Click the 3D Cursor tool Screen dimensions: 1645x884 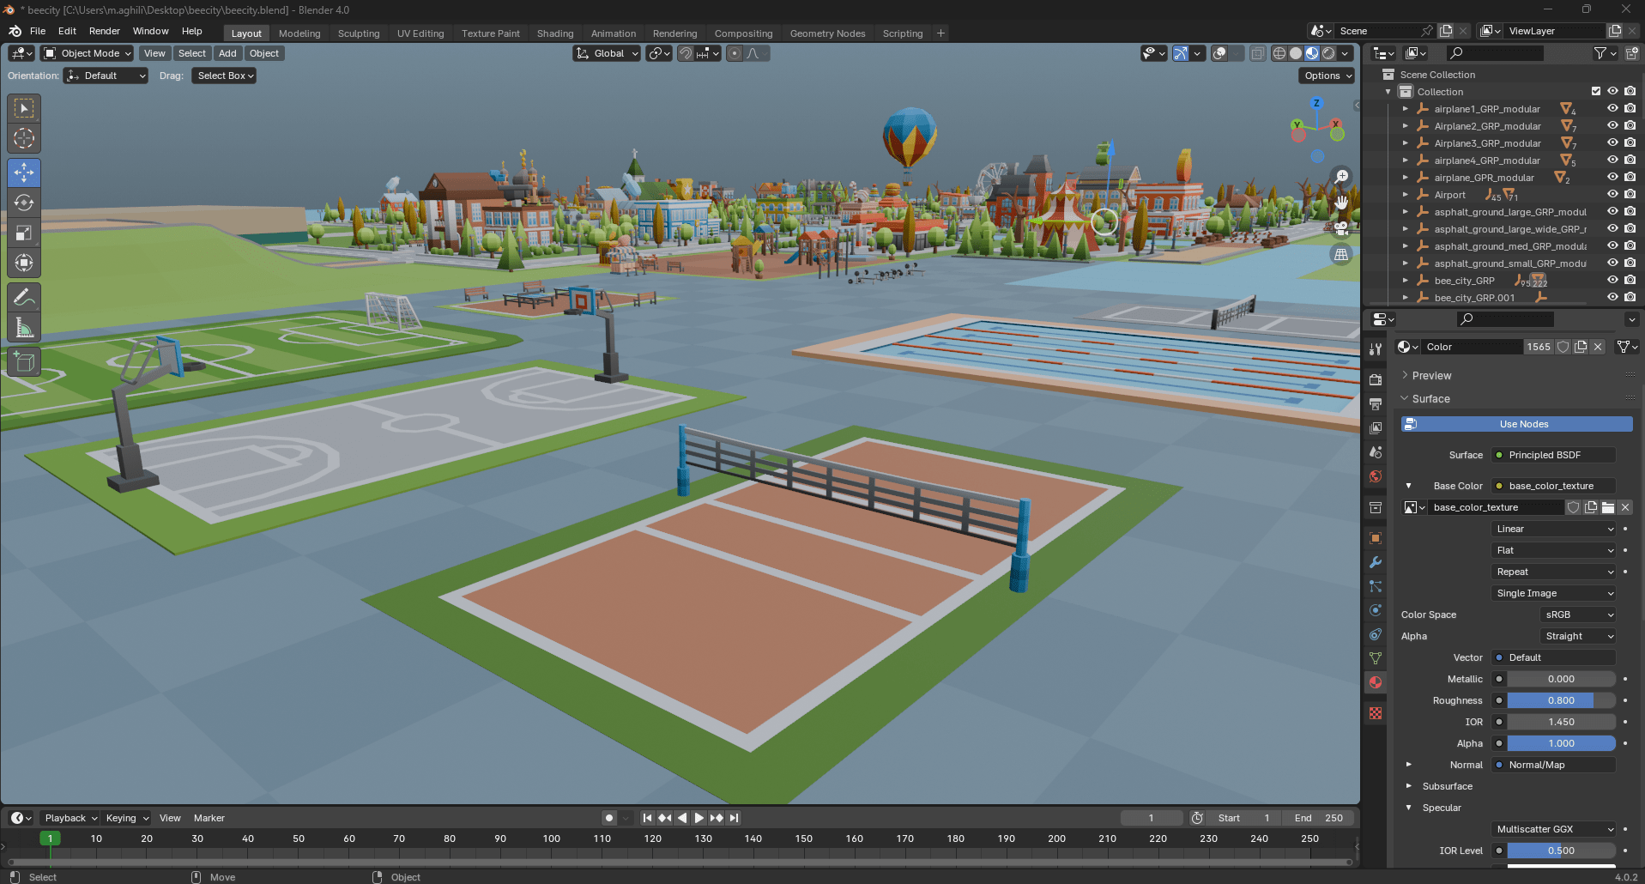24,138
